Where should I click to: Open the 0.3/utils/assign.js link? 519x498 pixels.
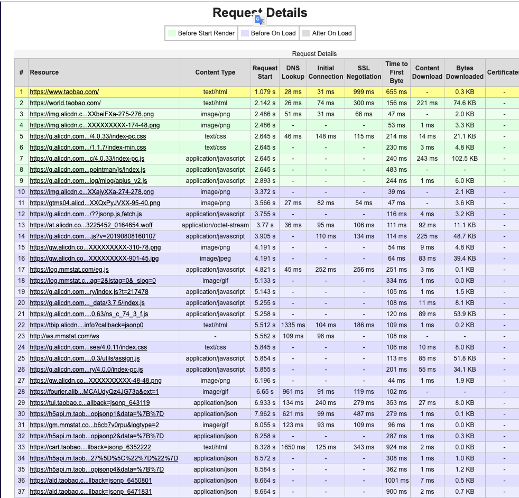[x=85, y=358]
